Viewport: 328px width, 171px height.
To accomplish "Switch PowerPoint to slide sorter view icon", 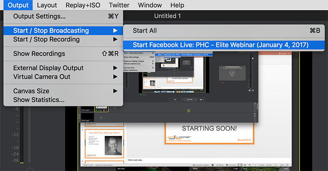I will pyautogui.click(x=245, y=165).
